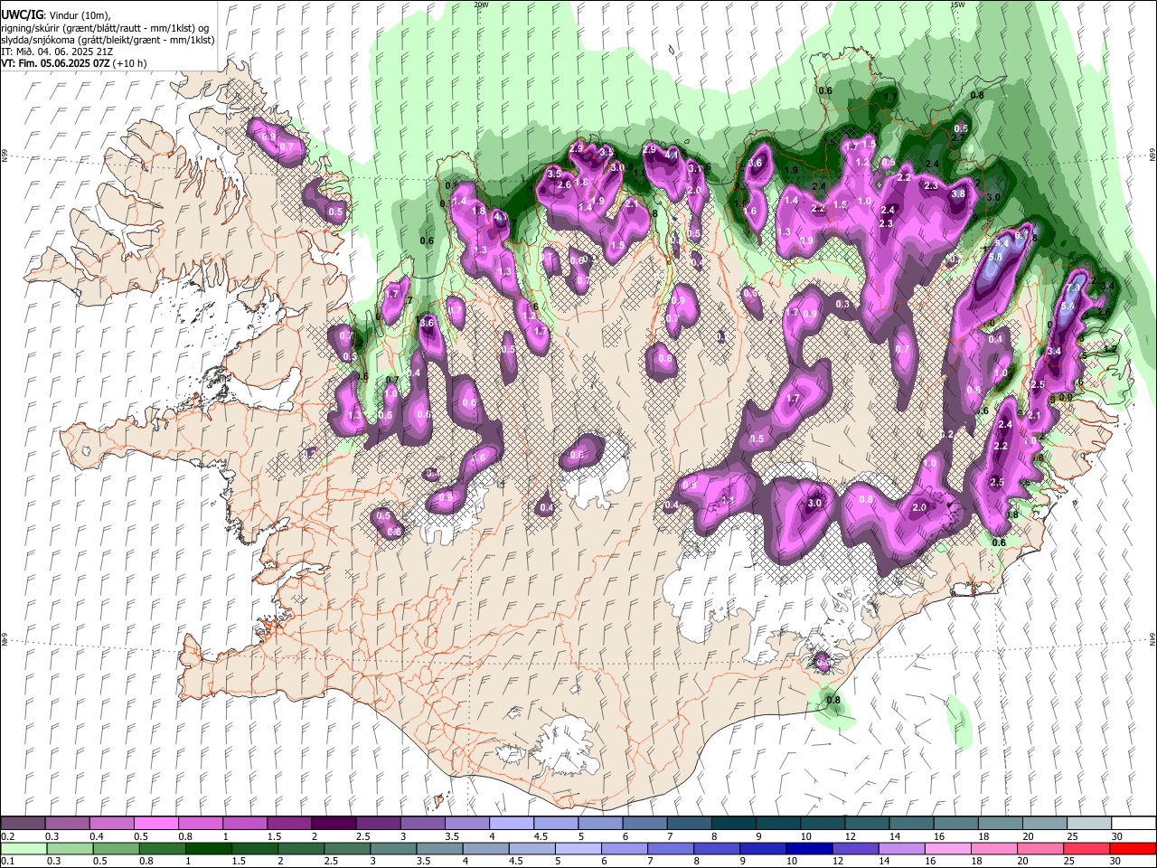The image size is (1157, 868).
Task: Click the 2.7 rain value on the map
Action: coord(958,137)
